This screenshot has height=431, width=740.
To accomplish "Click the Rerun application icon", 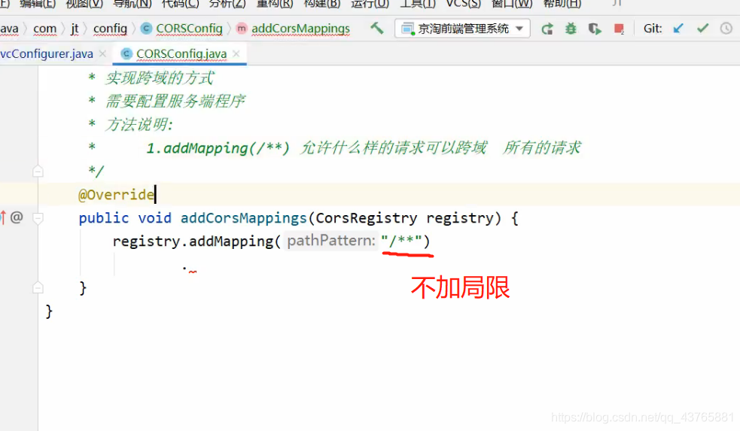I will click(547, 29).
